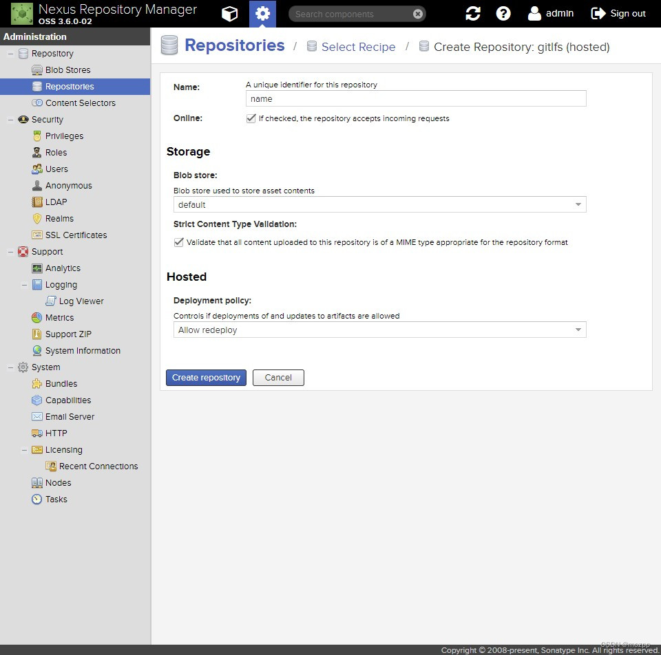The height and width of the screenshot is (655, 661).
Task: Click into the repository Name field
Action: (x=416, y=98)
